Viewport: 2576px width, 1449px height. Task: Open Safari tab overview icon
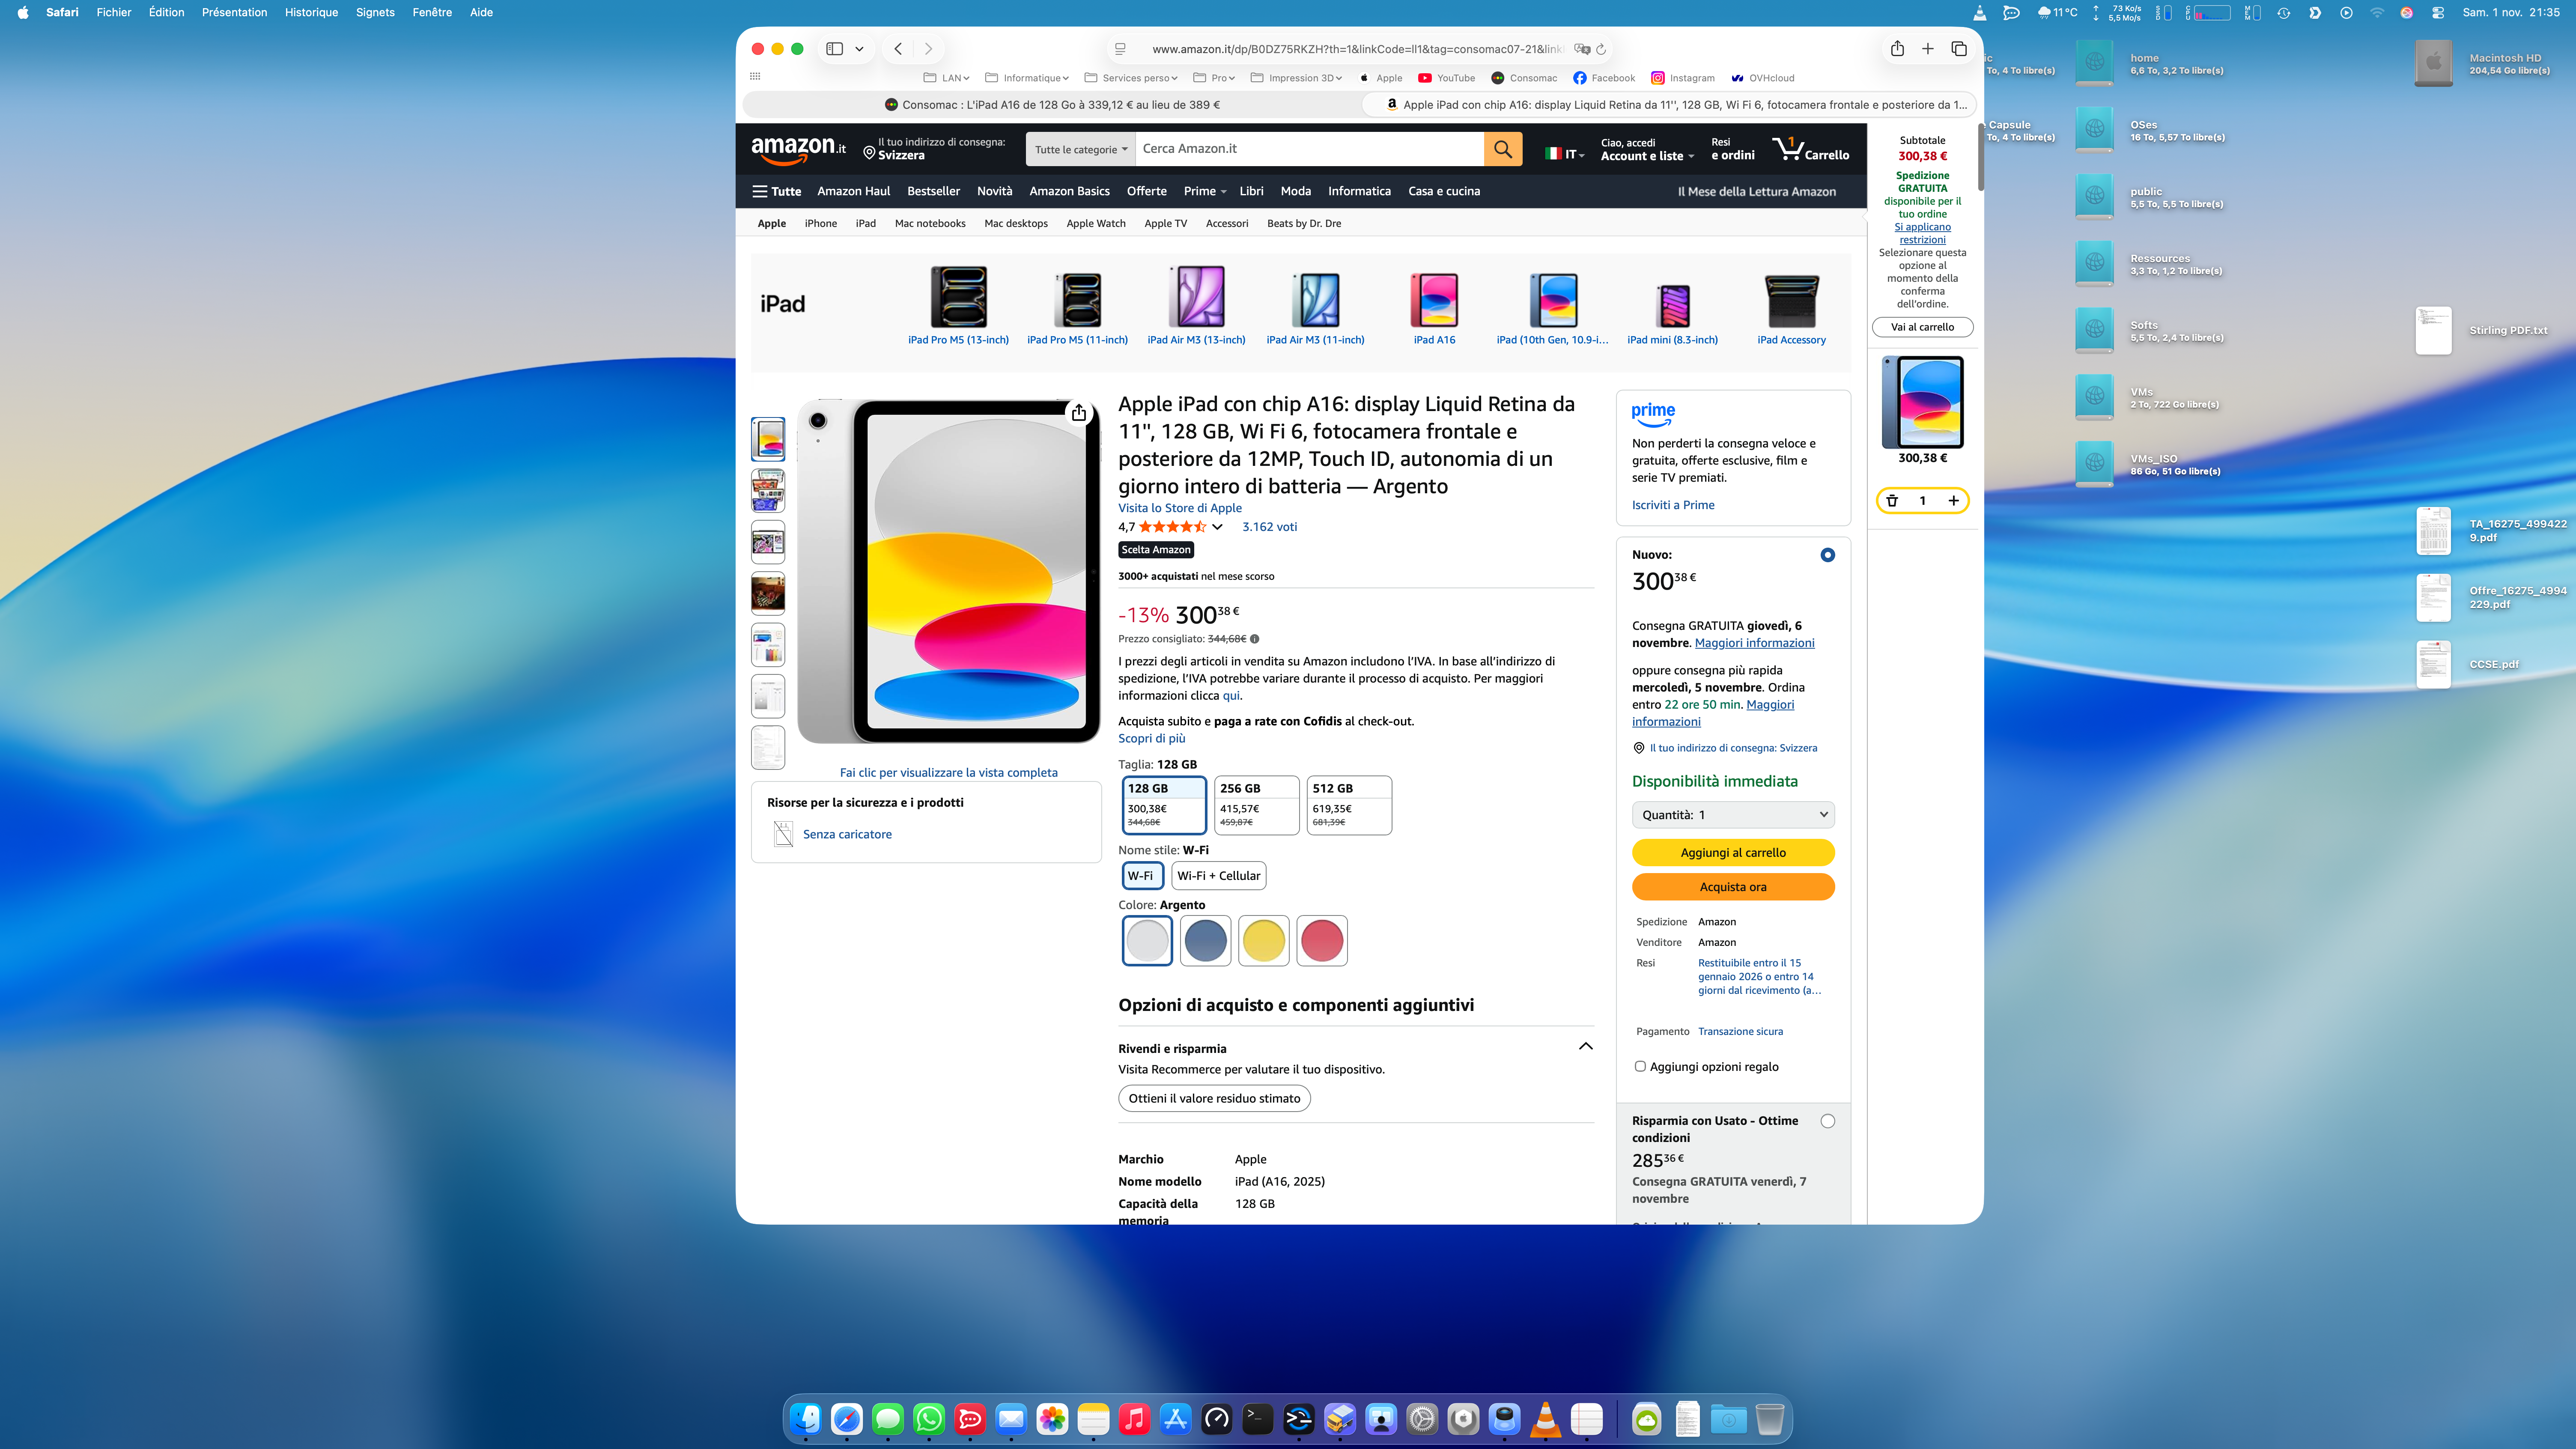coord(1959,49)
